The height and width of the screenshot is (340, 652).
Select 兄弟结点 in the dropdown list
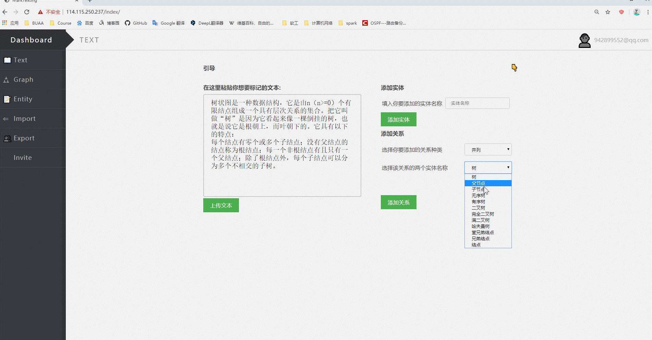(x=488, y=239)
